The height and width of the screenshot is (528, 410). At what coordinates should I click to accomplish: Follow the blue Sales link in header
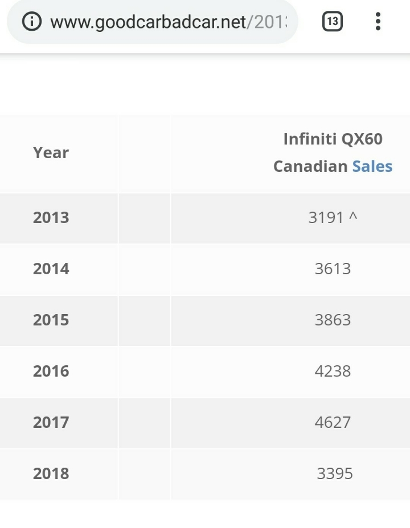pos(372,166)
